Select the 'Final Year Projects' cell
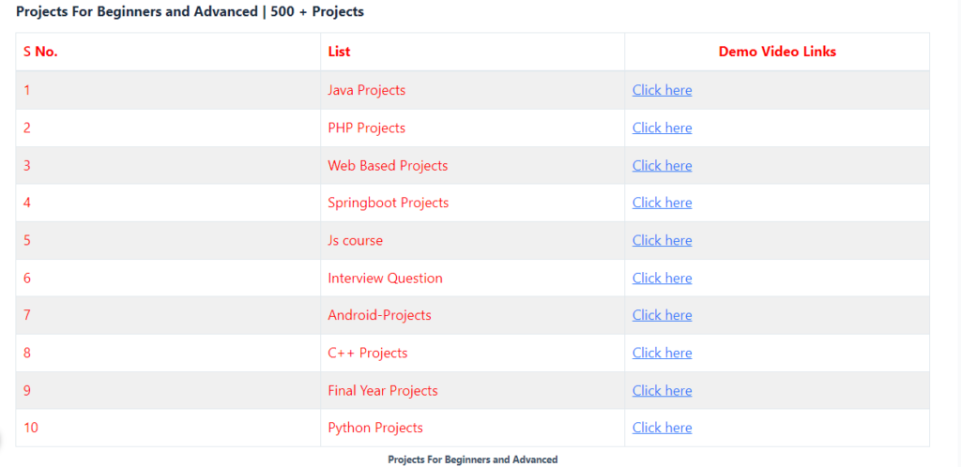 [x=473, y=390]
